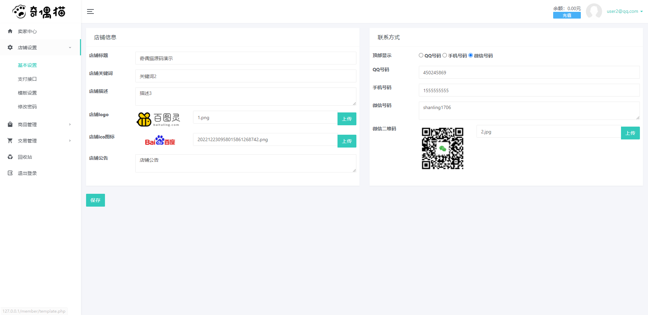Select the QQ号码 radio button
648x315 pixels.
click(421, 55)
